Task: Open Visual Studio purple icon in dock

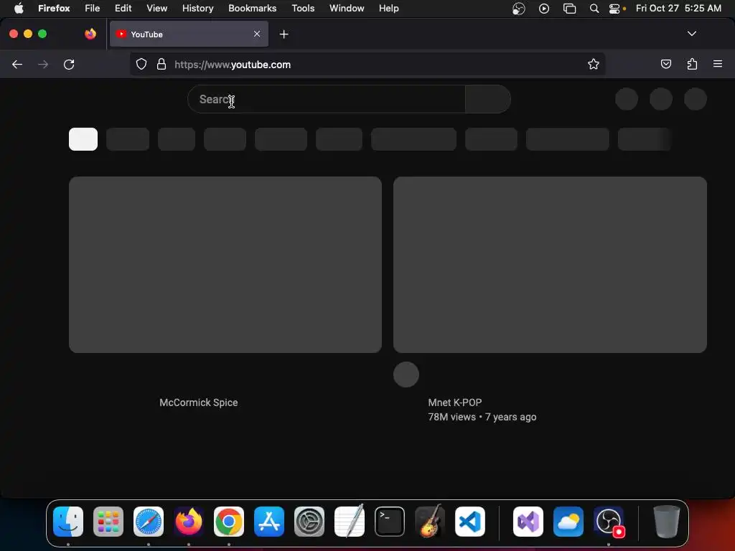Action: tap(528, 522)
